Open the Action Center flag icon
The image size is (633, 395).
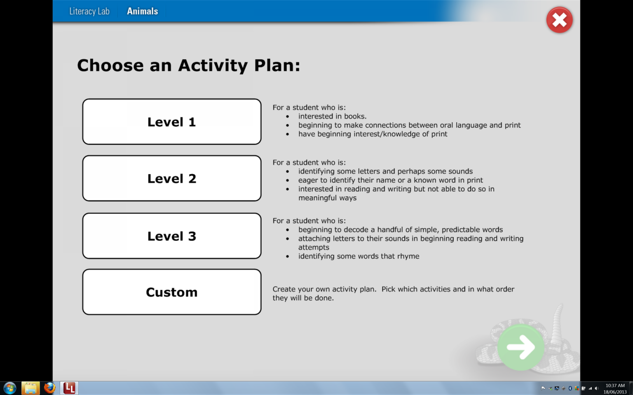pyautogui.click(x=543, y=388)
